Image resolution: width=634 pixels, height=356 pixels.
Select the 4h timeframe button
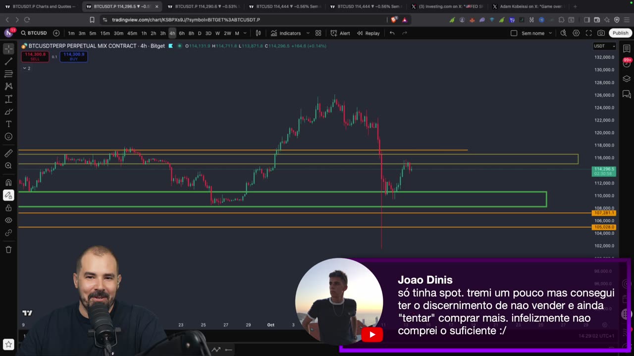pos(172,33)
